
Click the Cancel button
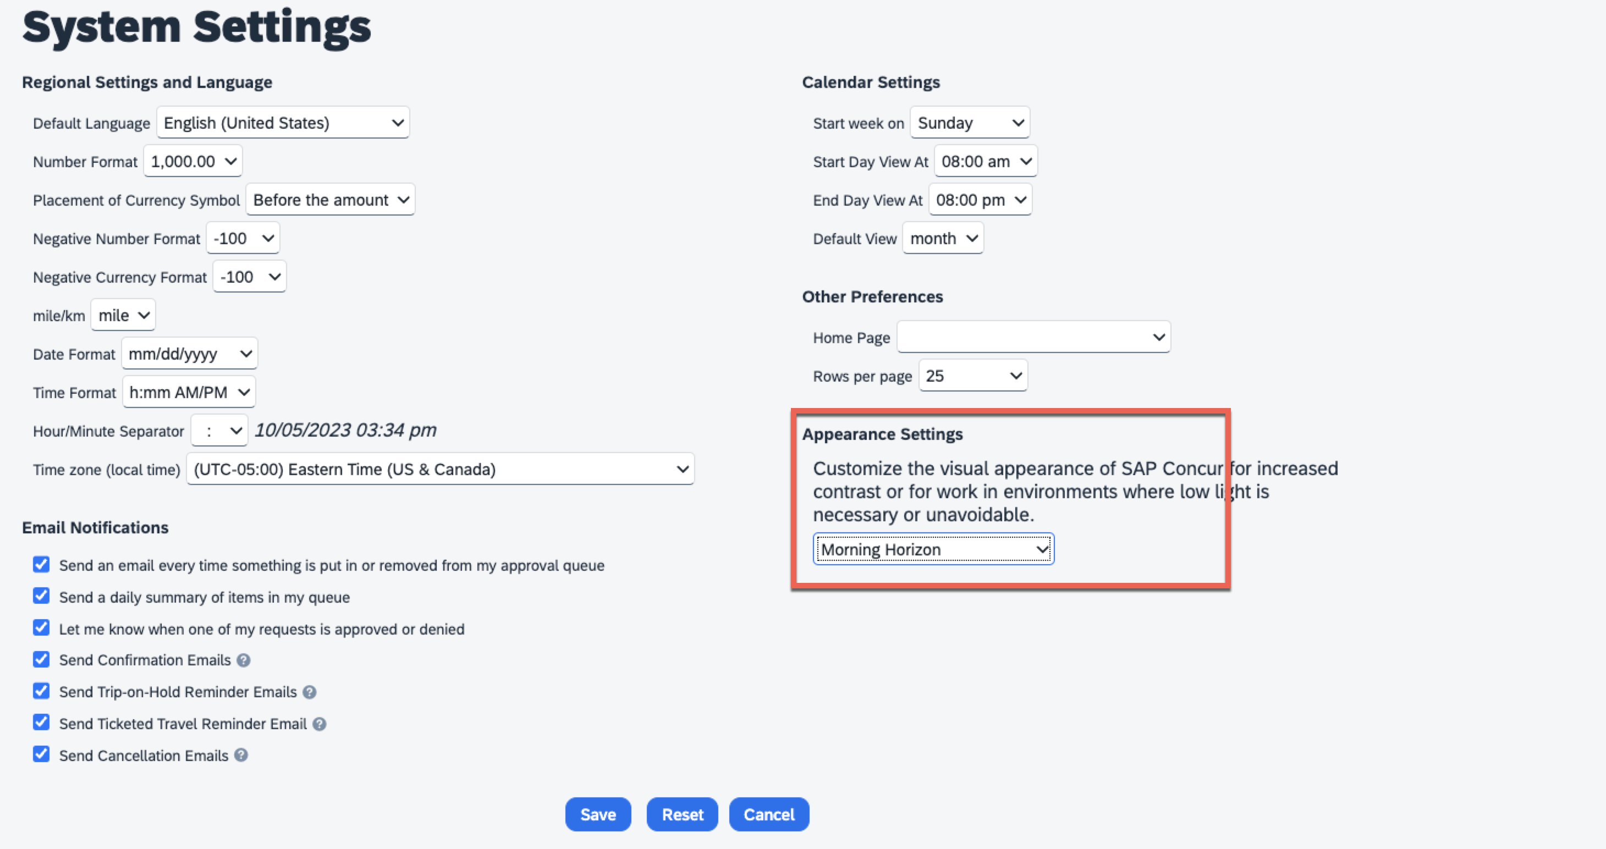(769, 814)
